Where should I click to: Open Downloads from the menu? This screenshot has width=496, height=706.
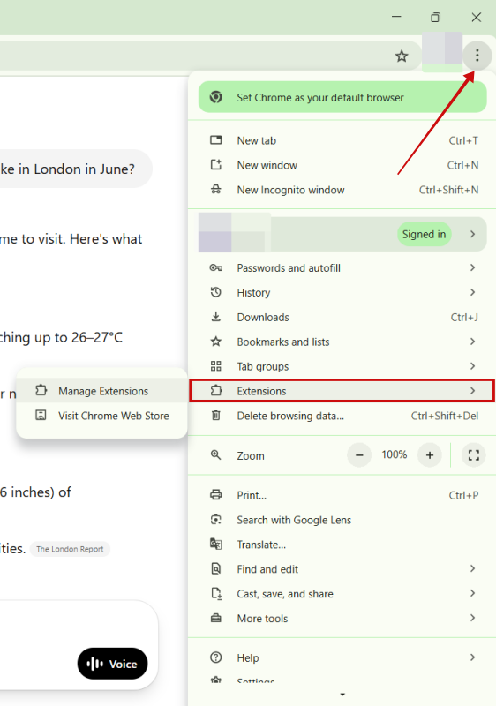(342, 317)
